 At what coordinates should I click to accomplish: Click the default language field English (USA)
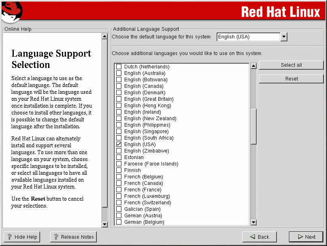(x=248, y=37)
